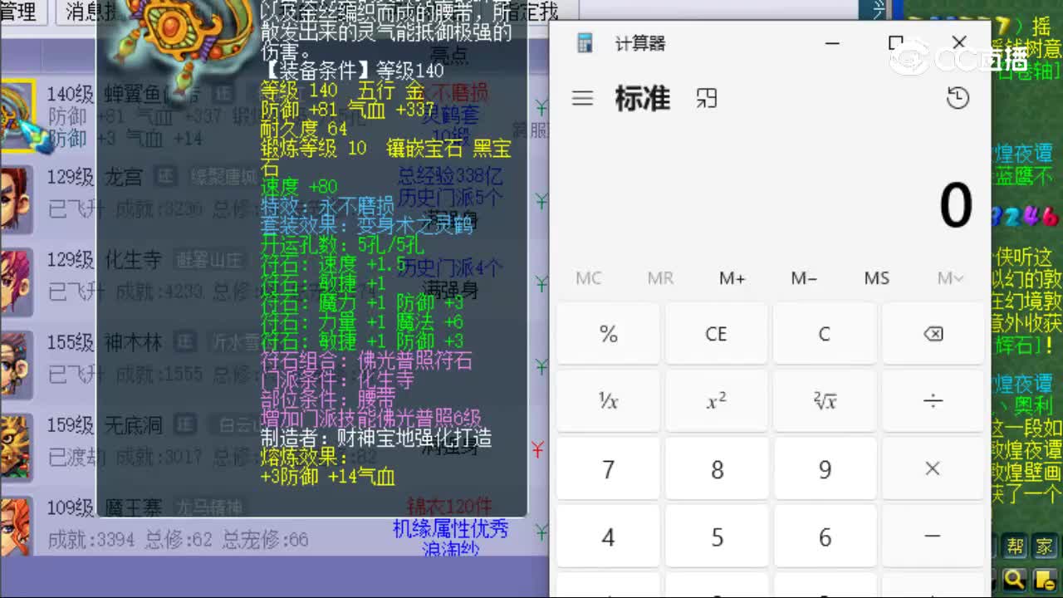The image size is (1063, 598).
Task: Click the CE clear entry button
Action: [x=716, y=334]
